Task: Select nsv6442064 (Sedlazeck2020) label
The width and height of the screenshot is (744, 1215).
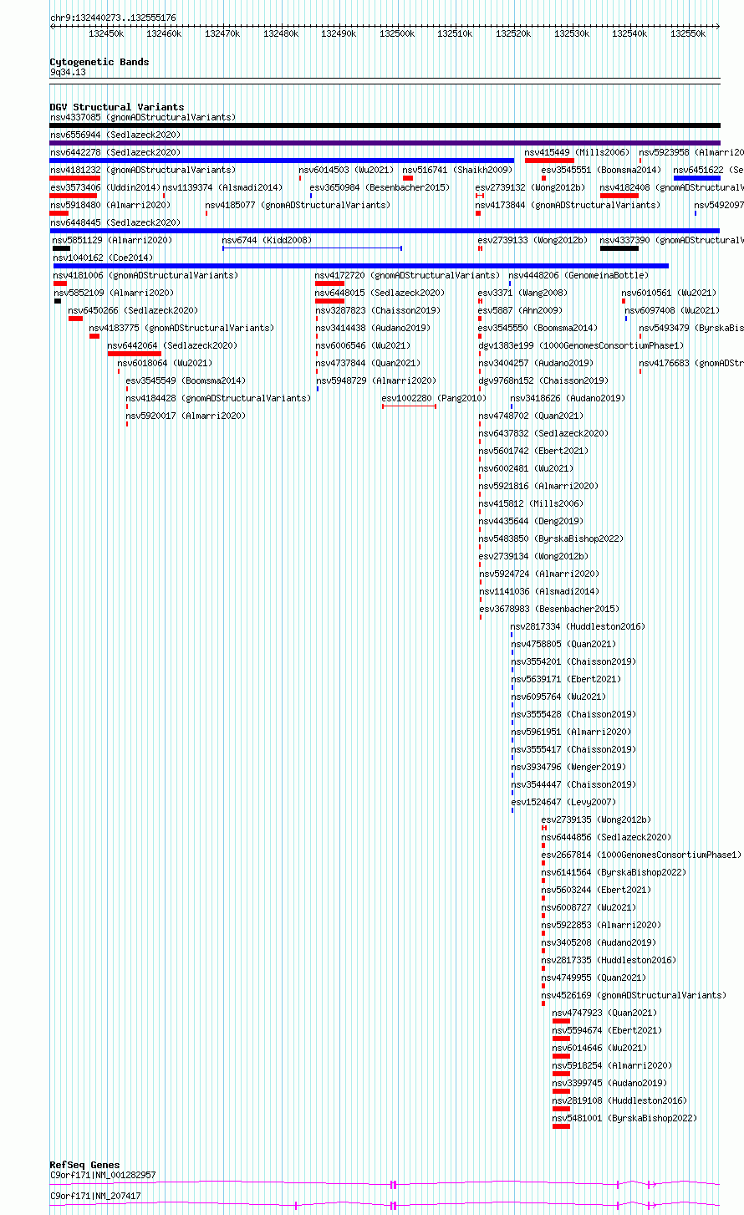Action: [x=172, y=345]
